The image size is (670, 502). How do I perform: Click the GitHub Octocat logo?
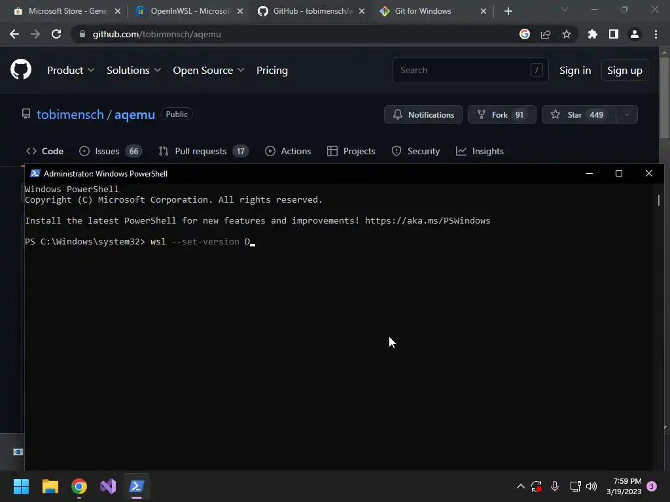coord(21,69)
